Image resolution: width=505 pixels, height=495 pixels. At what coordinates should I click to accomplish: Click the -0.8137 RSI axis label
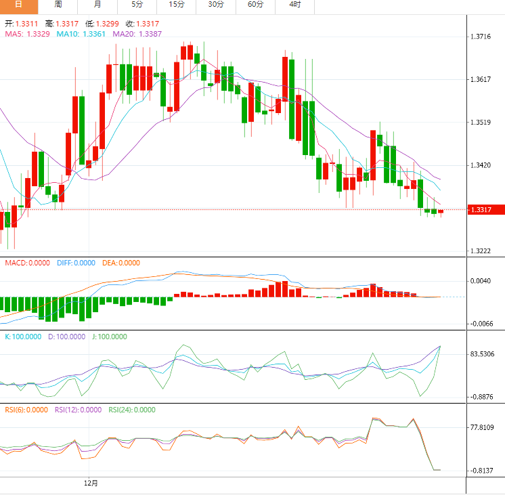point(481,471)
